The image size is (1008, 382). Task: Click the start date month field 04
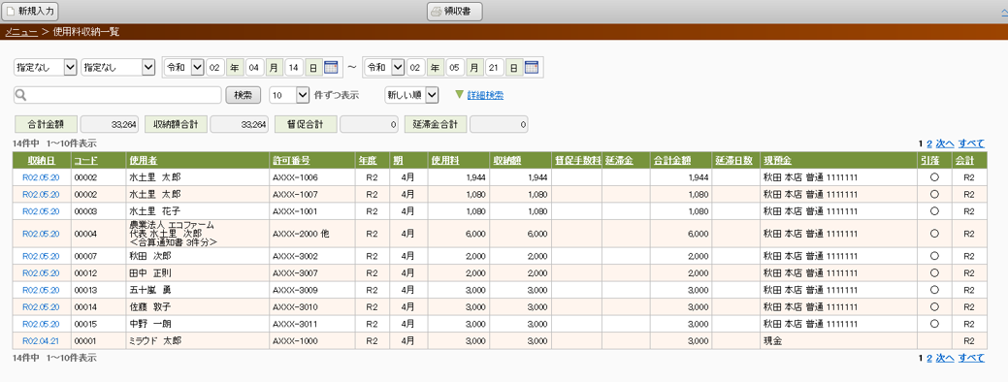[x=254, y=68]
